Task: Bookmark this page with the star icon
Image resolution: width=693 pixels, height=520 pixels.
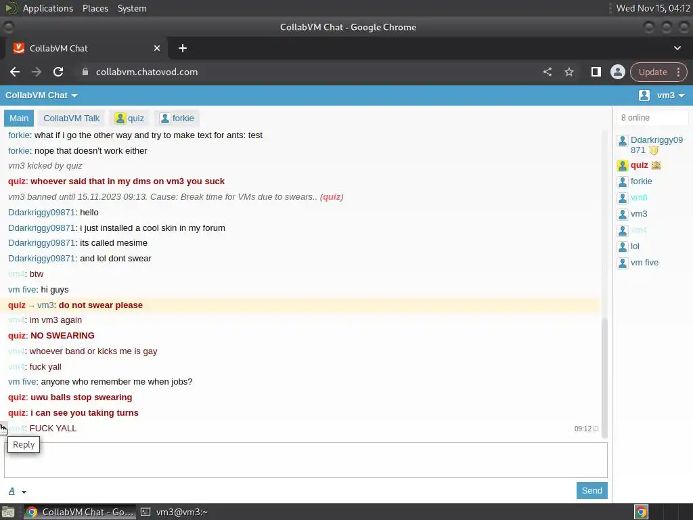Action: (x=568, y=72)
